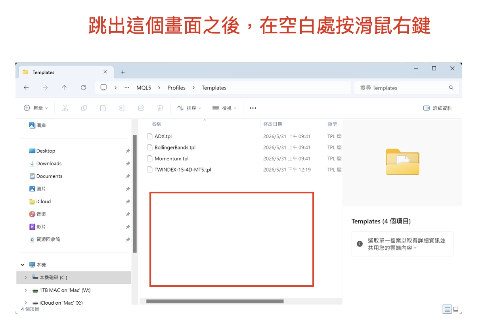The image size is (490, 336).
Task: Open Downloads in the sidebar
Action: [x=45, y=164]
